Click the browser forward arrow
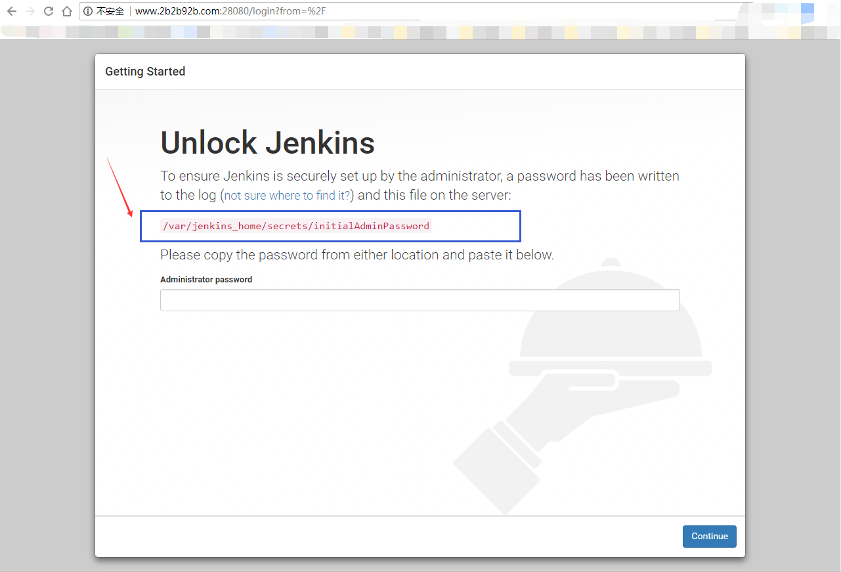 [30, 11]
